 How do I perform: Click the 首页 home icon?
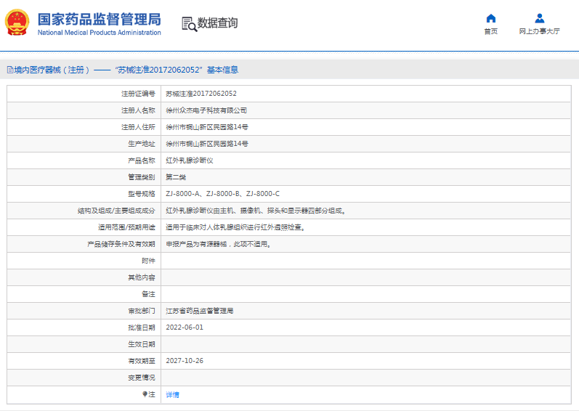coord(491,18)
